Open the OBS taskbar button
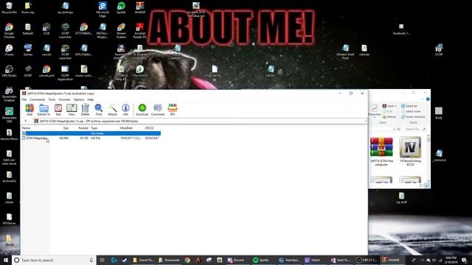 pos(367,260)
